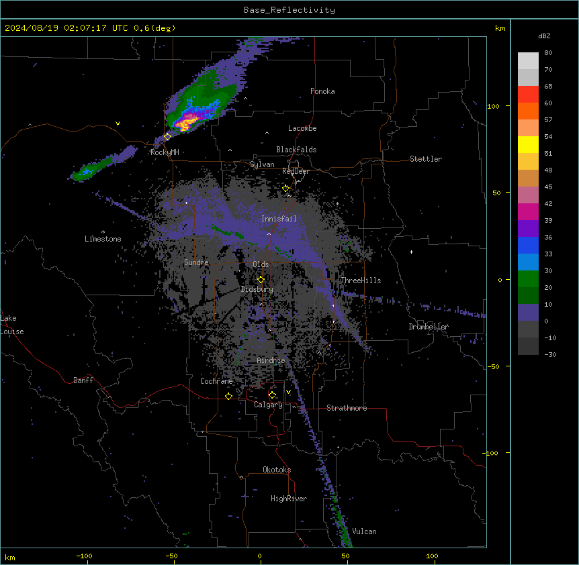The width and height of the screenshot is (579, 565).
Task: Click the Base_Reflectivity title
Action: pyautogui.click(x=289, y=10)
